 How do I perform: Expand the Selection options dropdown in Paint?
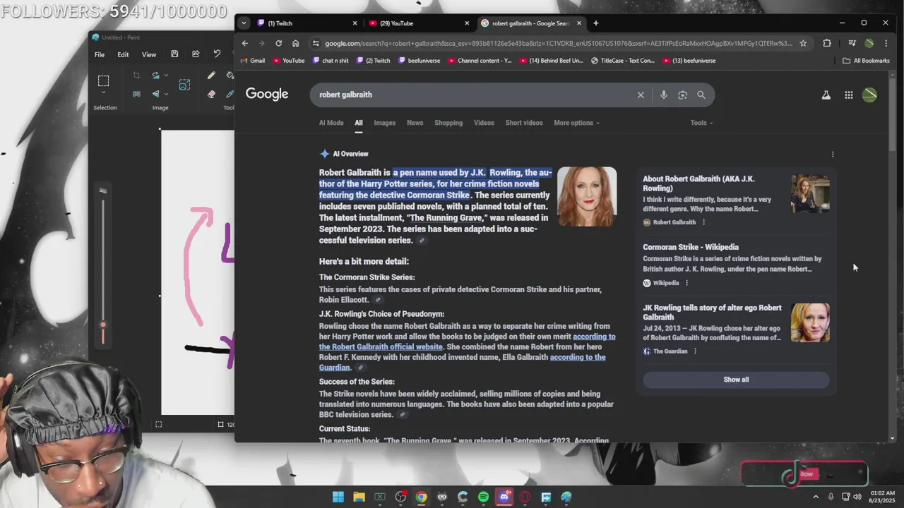click(x=103, y=92)
